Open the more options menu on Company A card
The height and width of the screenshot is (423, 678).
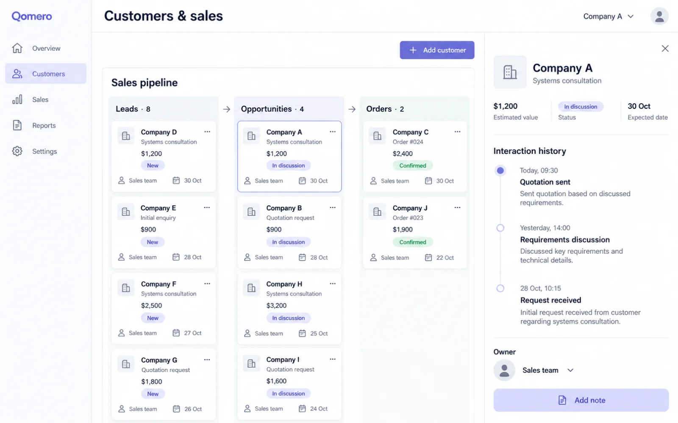pos(333,132)
